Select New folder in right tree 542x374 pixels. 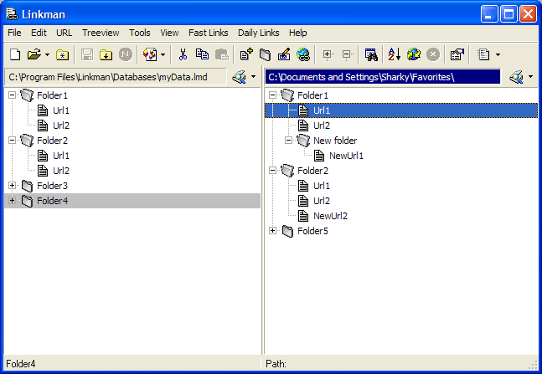tap(335, 141)
